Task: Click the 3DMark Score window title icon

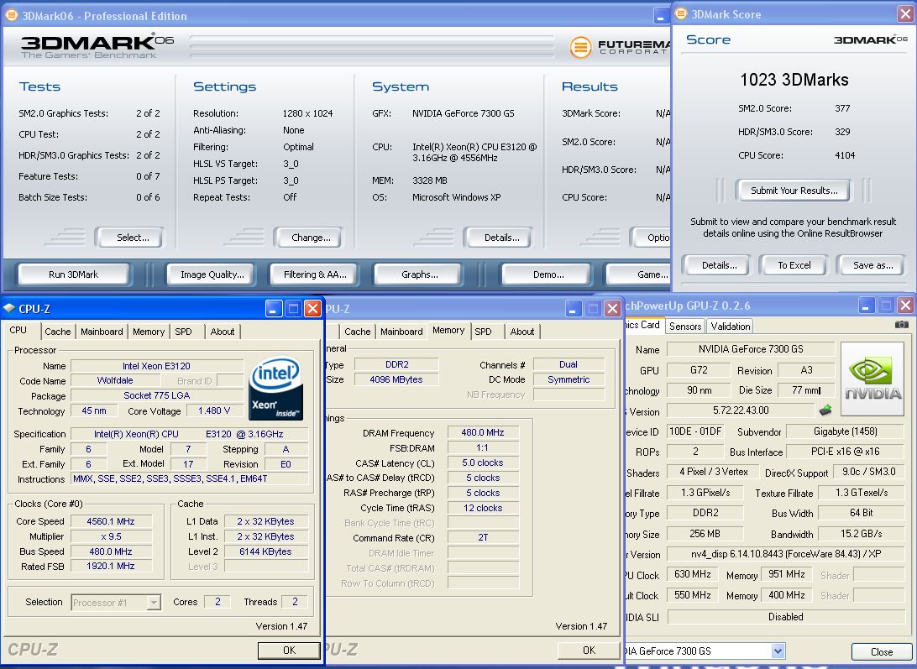Action: click(x=681, y=14)
